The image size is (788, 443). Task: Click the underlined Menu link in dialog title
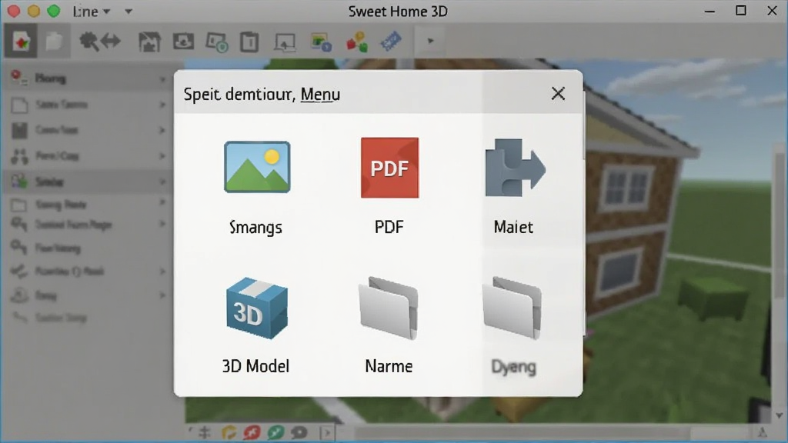pos(320,95)
